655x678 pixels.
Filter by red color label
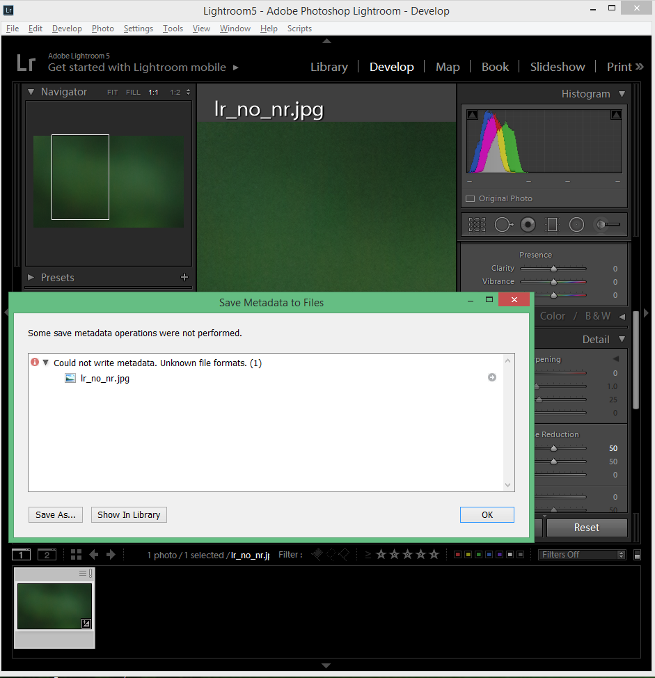457,554
